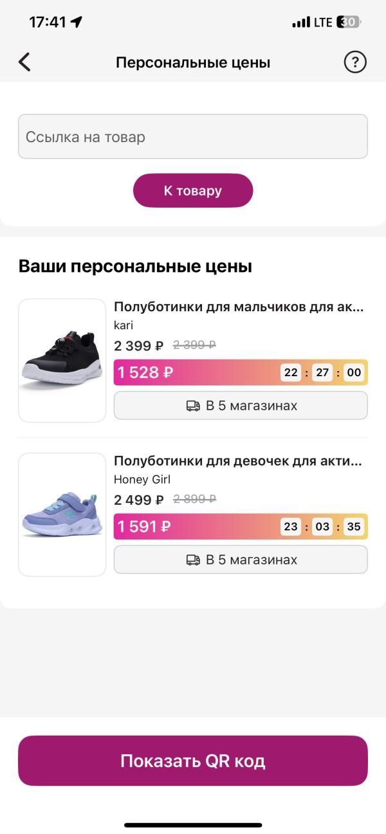
Task: Click the 'Ссылка на товар' input field
Action: (193, 136)
